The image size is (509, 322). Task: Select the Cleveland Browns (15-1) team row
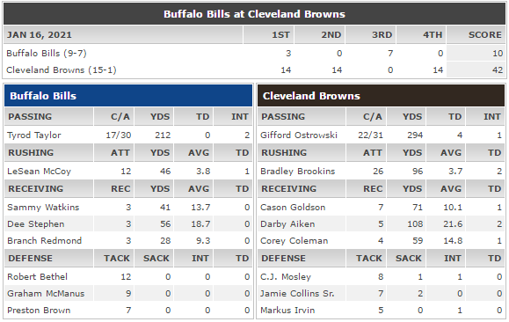point(255,70)
